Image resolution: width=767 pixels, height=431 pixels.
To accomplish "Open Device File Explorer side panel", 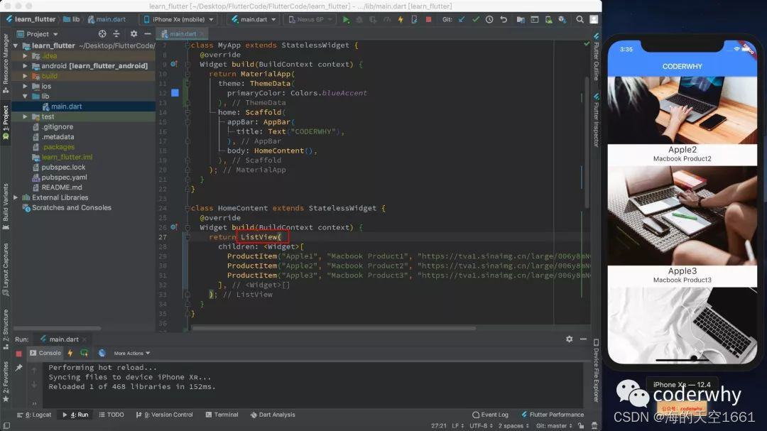I will (x=596, y=371).
